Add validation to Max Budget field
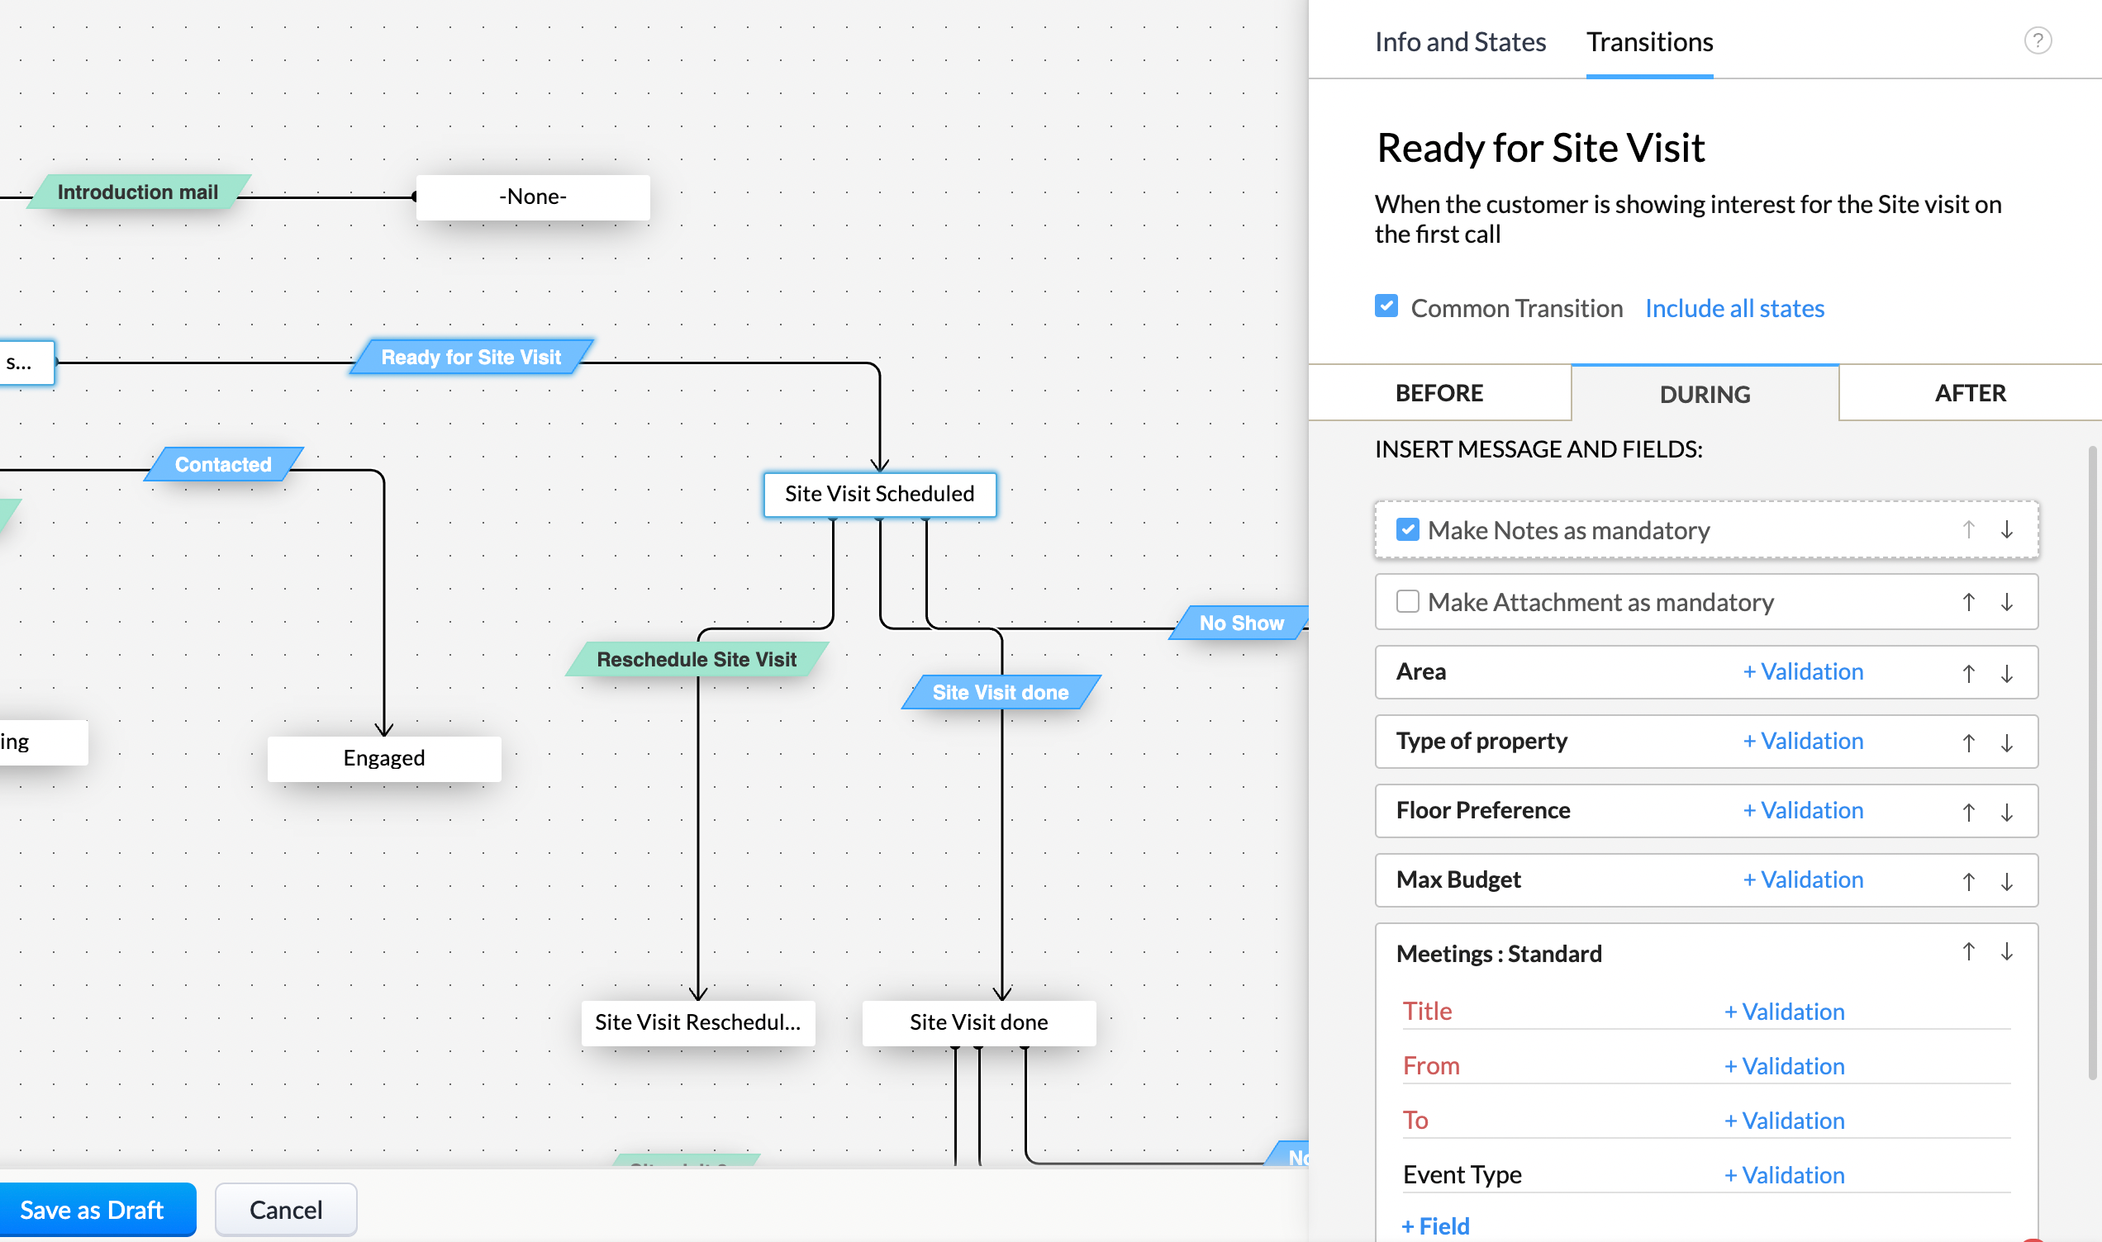The height and width of the screenshot is (1242, 2102). click(x=1802, y=879)
